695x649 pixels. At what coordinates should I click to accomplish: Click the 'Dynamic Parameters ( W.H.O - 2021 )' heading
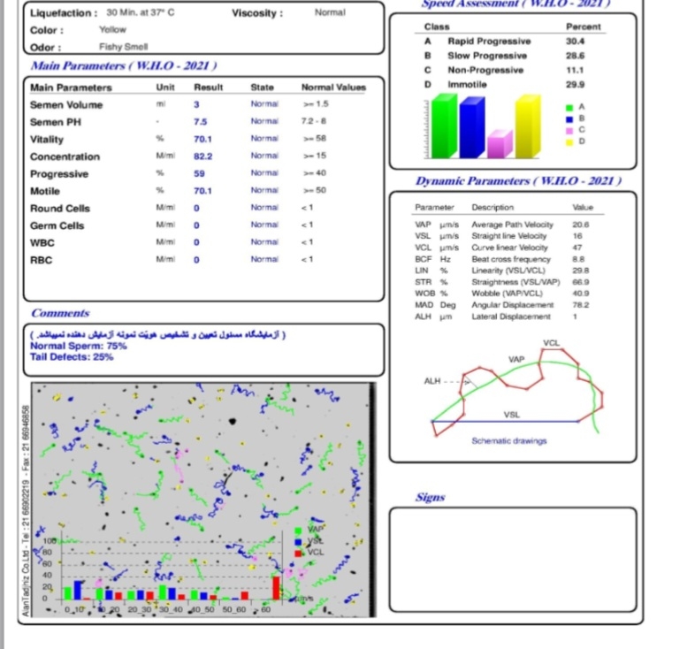tap(518, 181)
